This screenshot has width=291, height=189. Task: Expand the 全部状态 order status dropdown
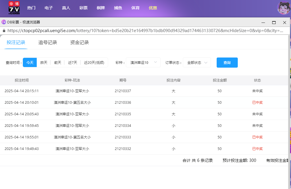point(197,62)
